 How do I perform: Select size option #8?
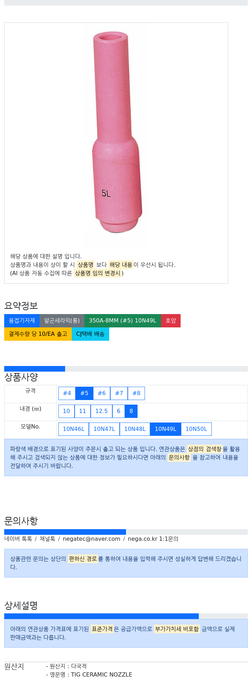click(136, 393)
